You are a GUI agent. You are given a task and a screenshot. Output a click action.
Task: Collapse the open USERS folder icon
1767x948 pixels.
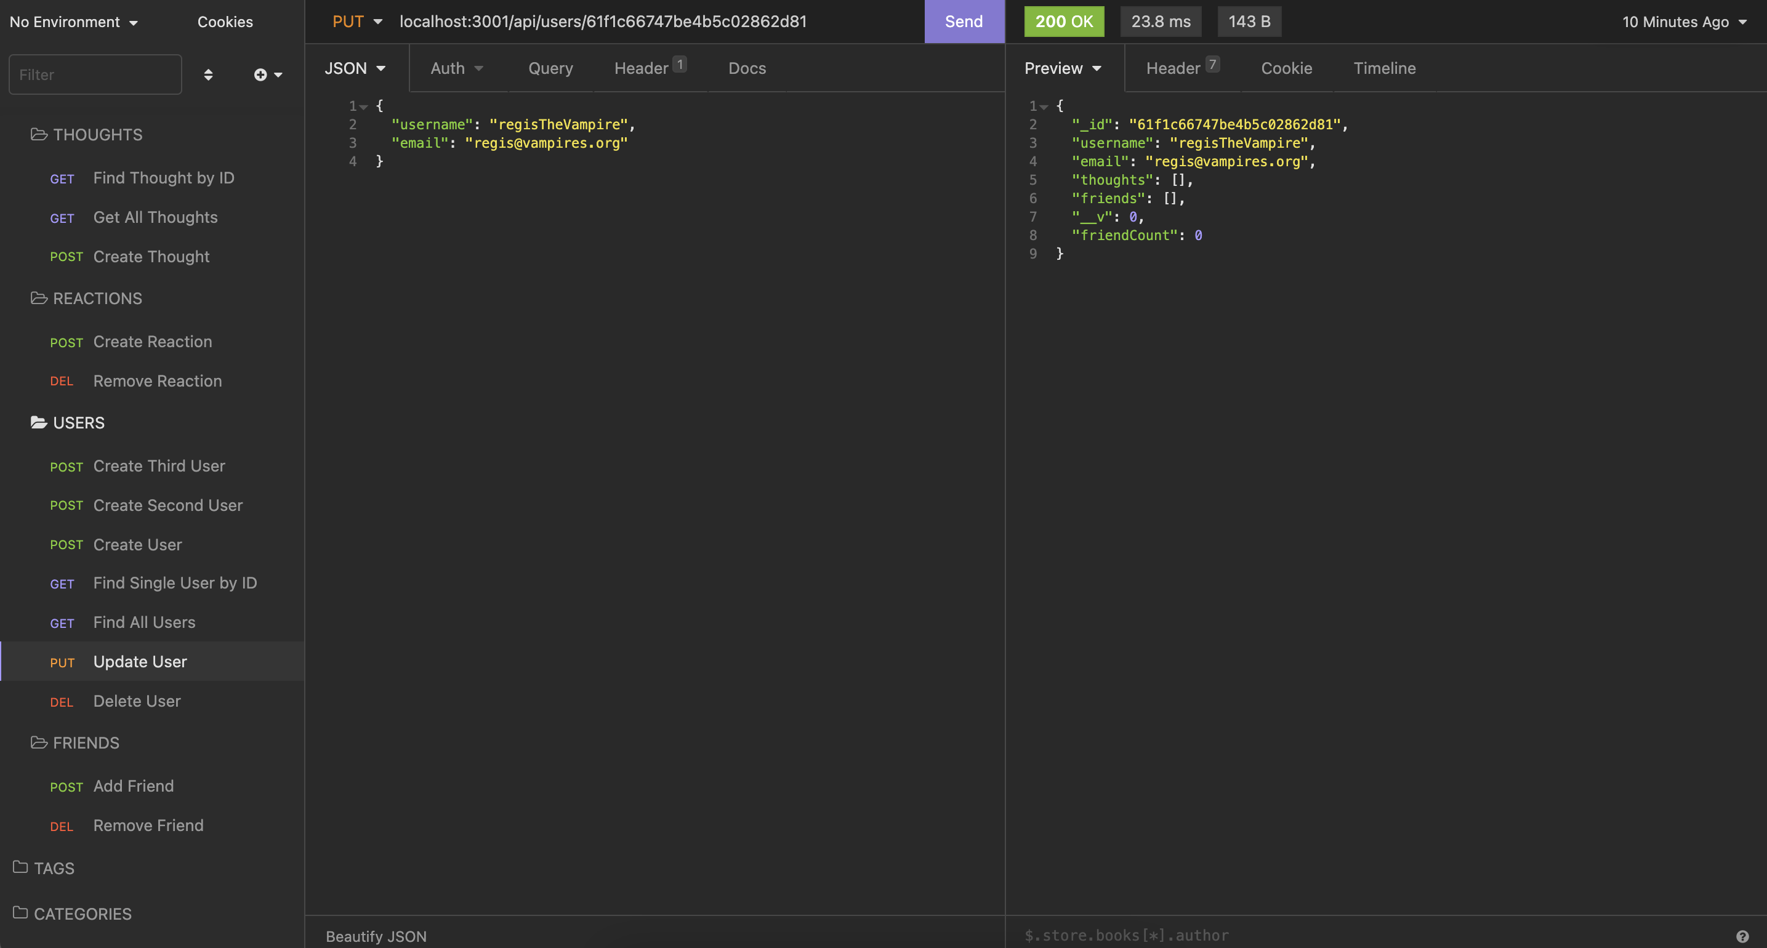tap(39, 422)
